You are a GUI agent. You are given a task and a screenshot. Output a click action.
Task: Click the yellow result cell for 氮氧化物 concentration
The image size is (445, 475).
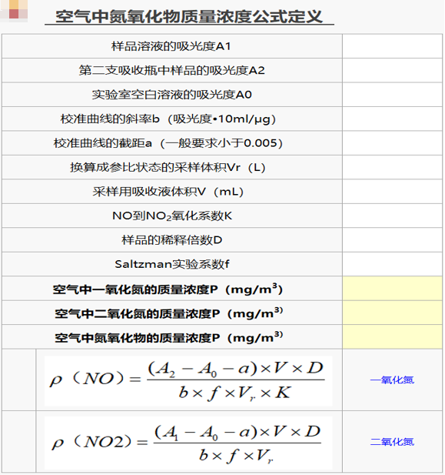pyautogui.click(x=393, y=337)
